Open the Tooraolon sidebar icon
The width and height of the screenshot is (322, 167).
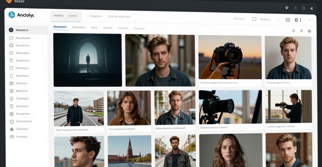pos(11,114)
